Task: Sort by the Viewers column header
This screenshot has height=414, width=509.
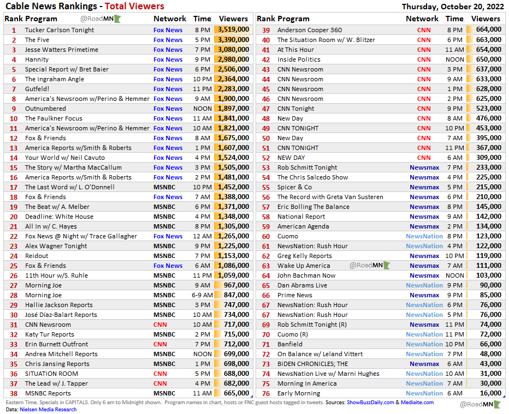Action: pyautogui.click(x=233, y=18)
